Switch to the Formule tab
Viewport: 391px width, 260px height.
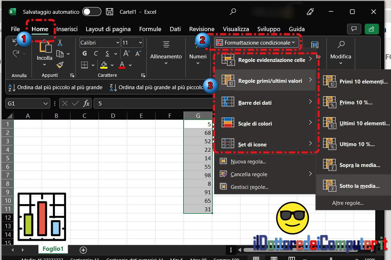coord(150,29)
